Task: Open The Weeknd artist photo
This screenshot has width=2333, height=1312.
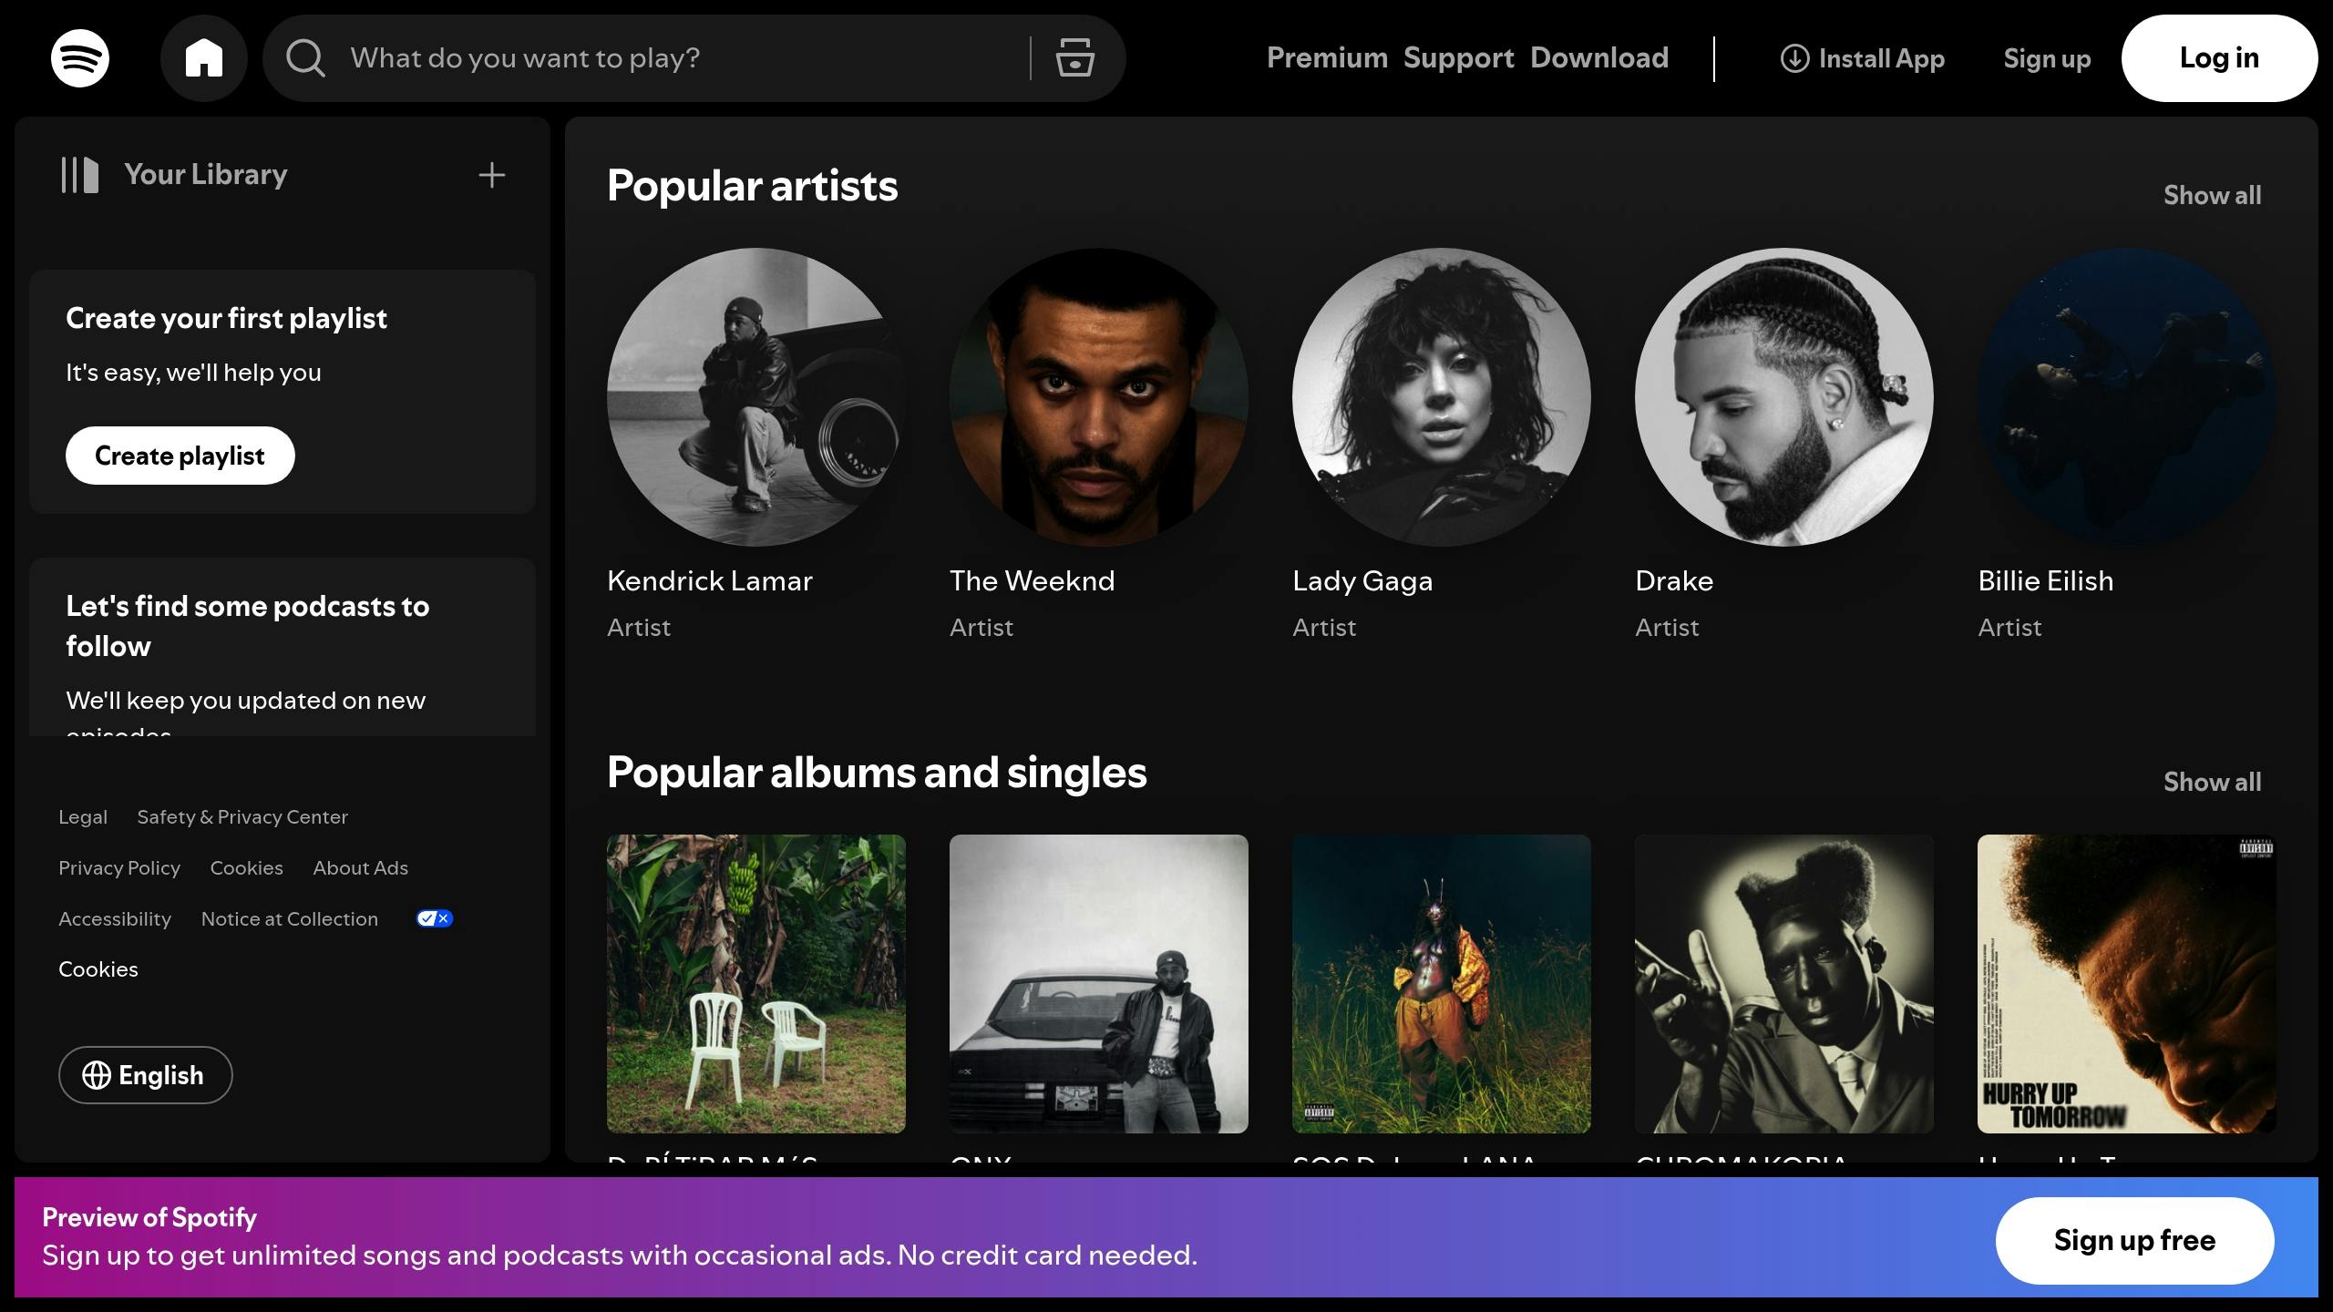Action: click(1099, 397)
